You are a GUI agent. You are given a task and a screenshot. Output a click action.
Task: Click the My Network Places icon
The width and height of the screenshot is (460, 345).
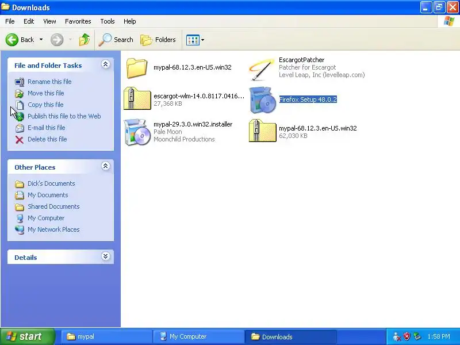[20, 229]
